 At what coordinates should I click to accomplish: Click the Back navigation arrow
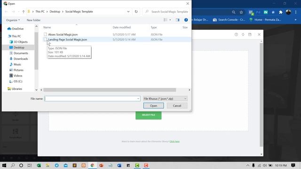pos(6,12)
